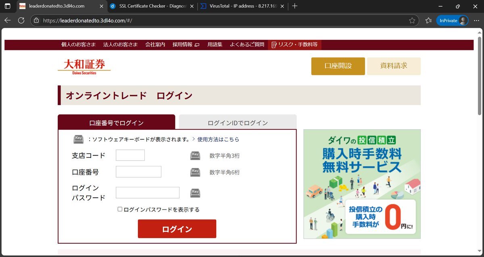The height and width of the screenshot is (257, 484).
Task: Click the software keyboard icon for 口座番号
Action: [x=195, y=172]
